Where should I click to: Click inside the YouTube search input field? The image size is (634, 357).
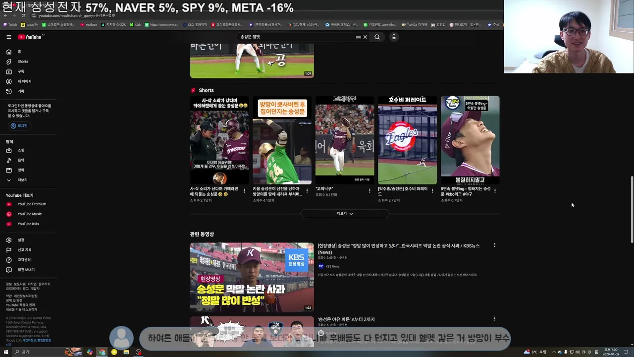click(296, 37)
